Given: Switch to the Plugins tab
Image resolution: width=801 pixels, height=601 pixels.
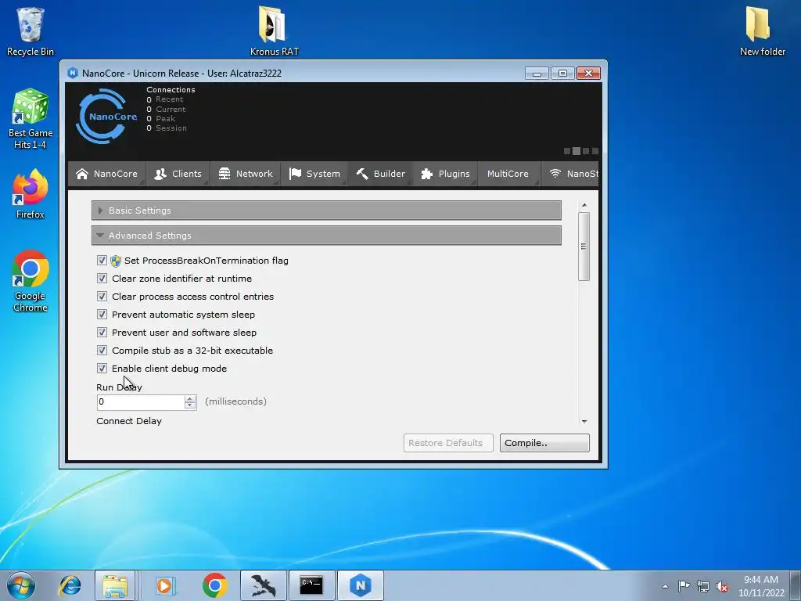Looking at the screenshot, I should tap(445, 174).
